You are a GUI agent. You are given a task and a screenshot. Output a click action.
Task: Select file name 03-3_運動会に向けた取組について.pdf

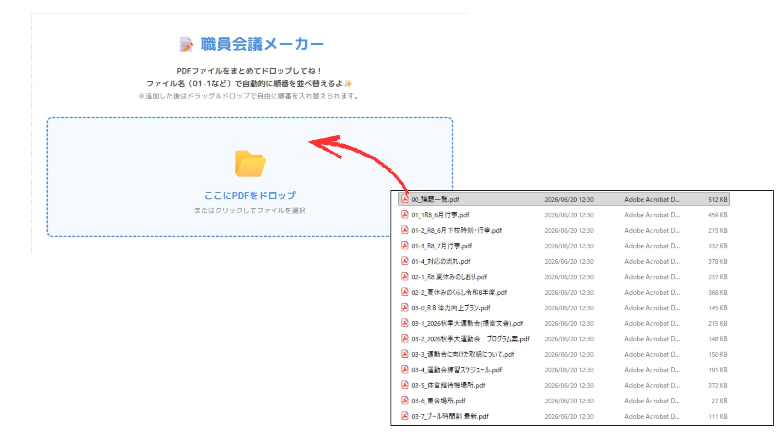click(x=462, y=355)
